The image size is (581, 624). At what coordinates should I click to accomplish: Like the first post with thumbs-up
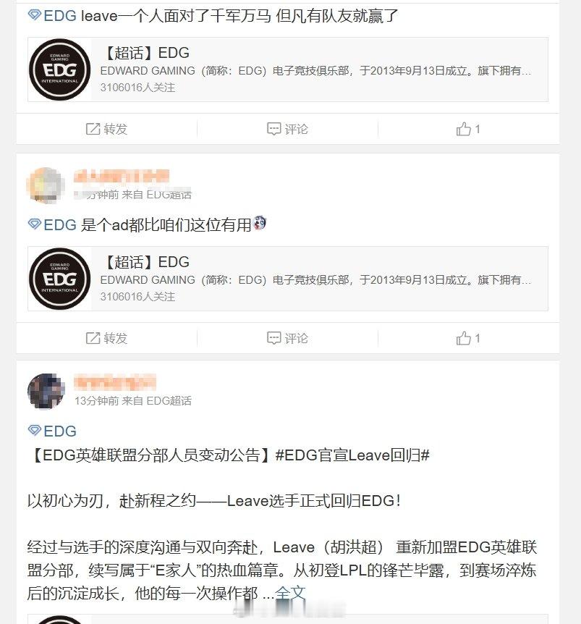click(463, 129)
